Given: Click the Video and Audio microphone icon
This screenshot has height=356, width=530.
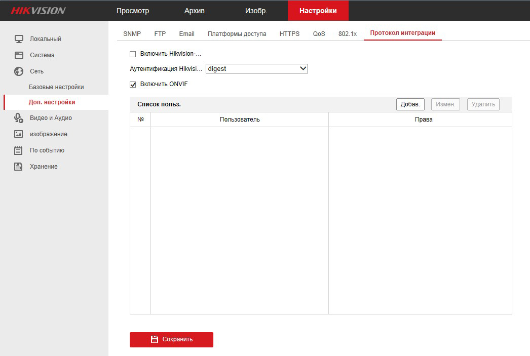Looking at the screenshot, I should [19, 118].
